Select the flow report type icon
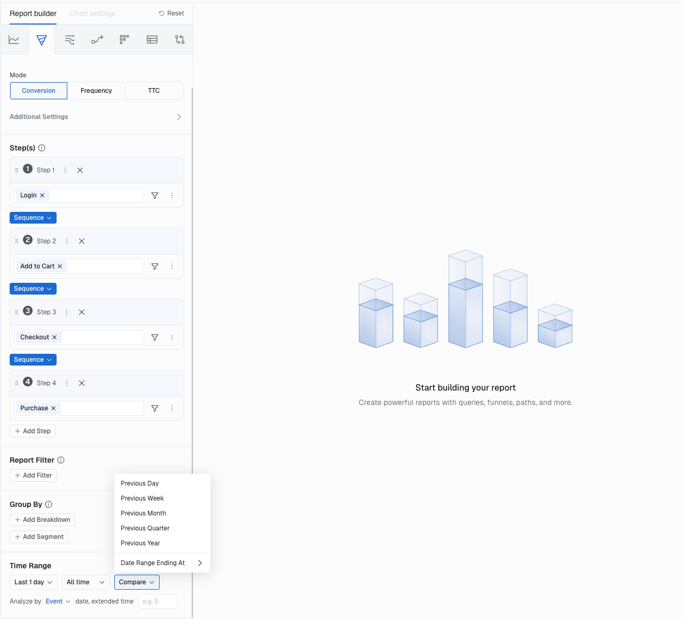 69,39
